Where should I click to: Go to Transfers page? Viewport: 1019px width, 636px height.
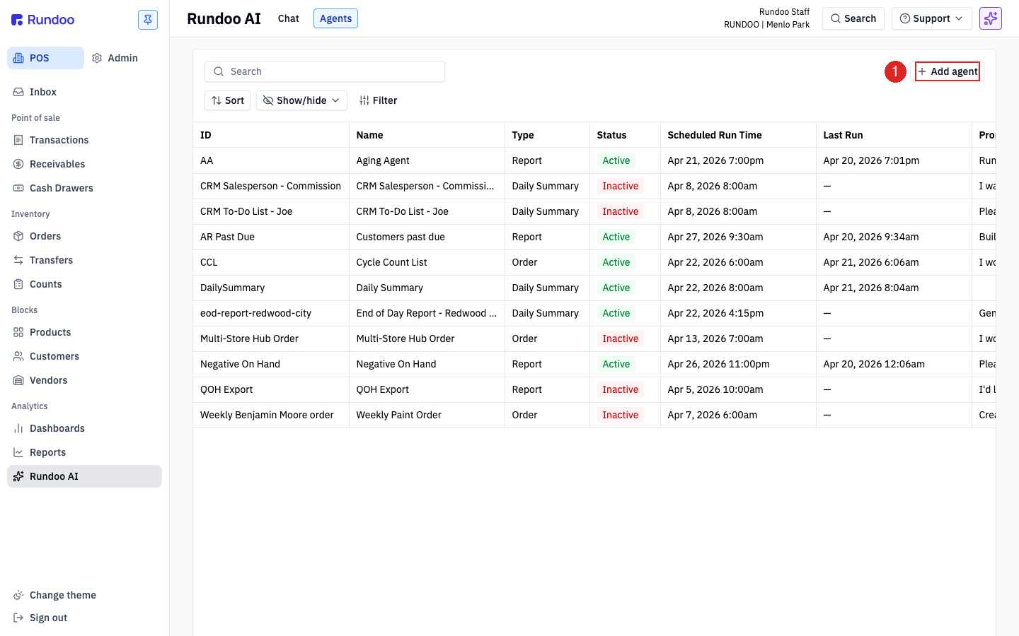[85, 260]
